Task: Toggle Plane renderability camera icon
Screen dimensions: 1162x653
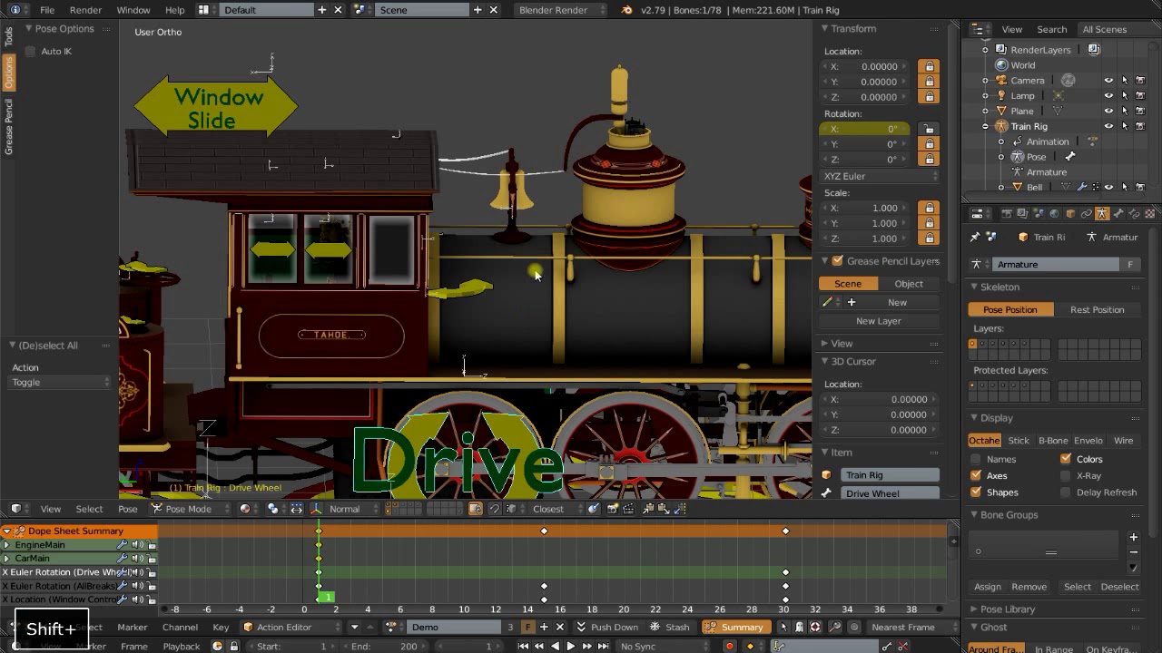Action: (1140, 111)
